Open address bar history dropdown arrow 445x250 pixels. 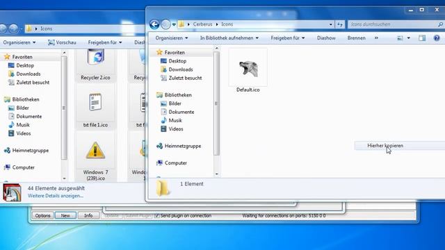tap(331, 24)
